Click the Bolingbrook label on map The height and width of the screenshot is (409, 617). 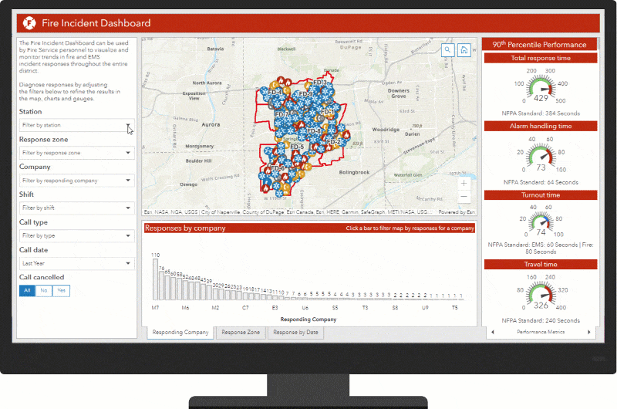354,172
